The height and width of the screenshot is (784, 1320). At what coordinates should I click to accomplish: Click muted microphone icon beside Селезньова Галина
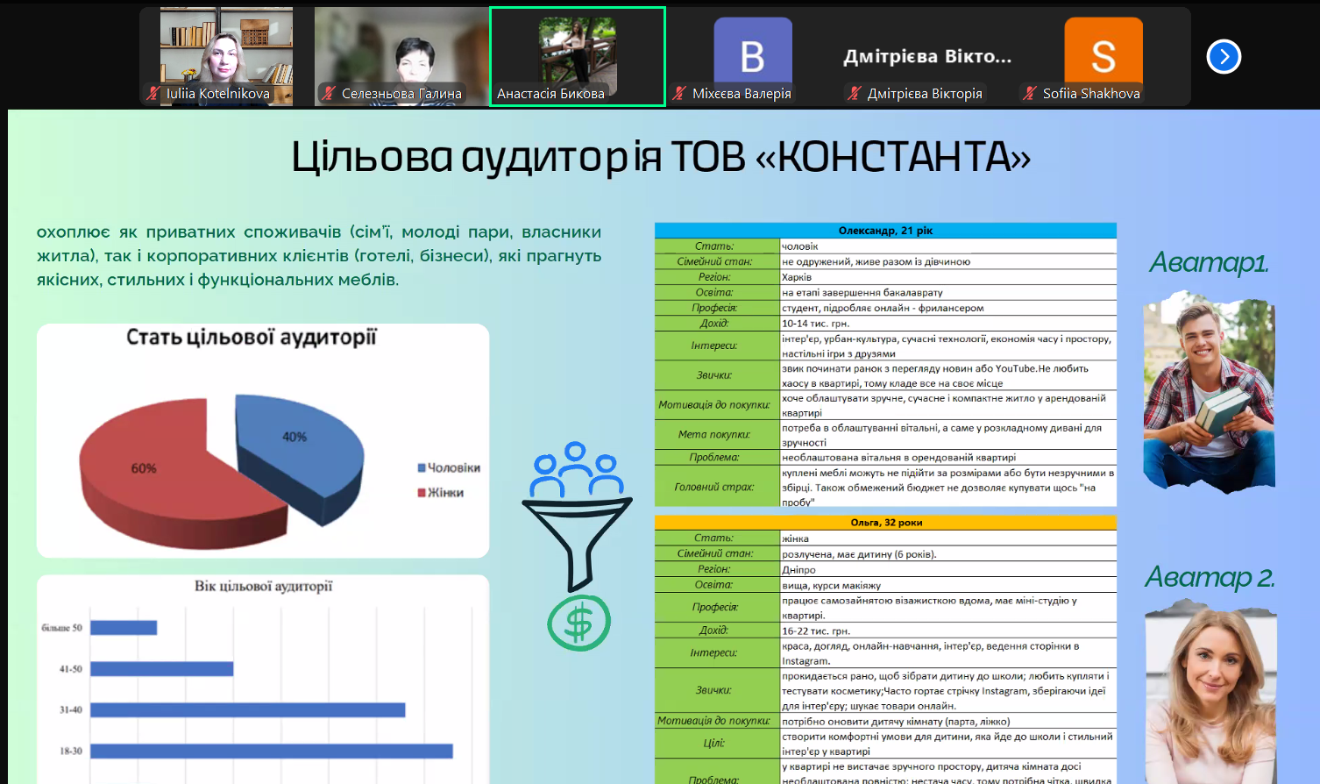point(329,93)
